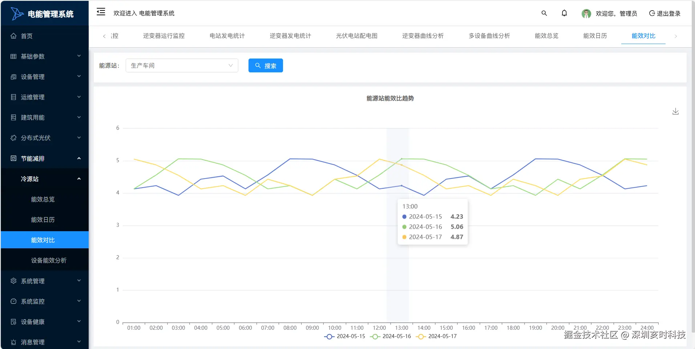Image resolution: width=695 pixels, height=349 pixels.
Task: Click the 系统监控 icon
Action: (13, 301)
